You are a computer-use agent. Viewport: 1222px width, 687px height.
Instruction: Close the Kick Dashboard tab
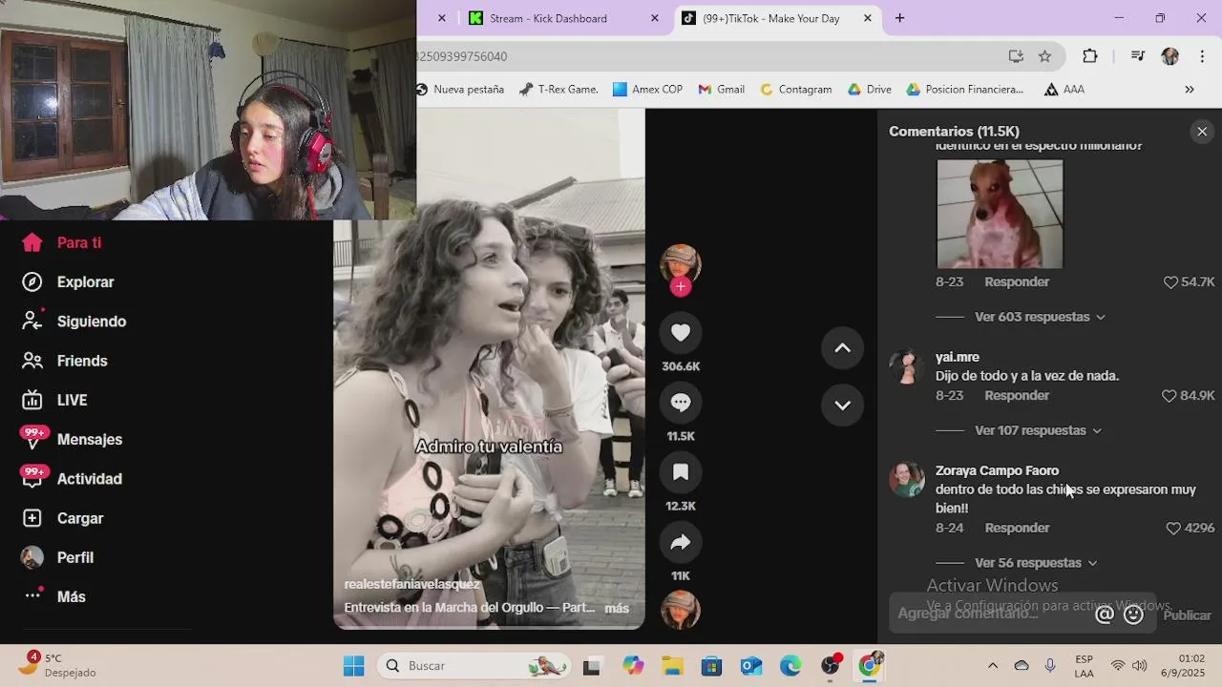pyautogui.click(x=654, y=18)
